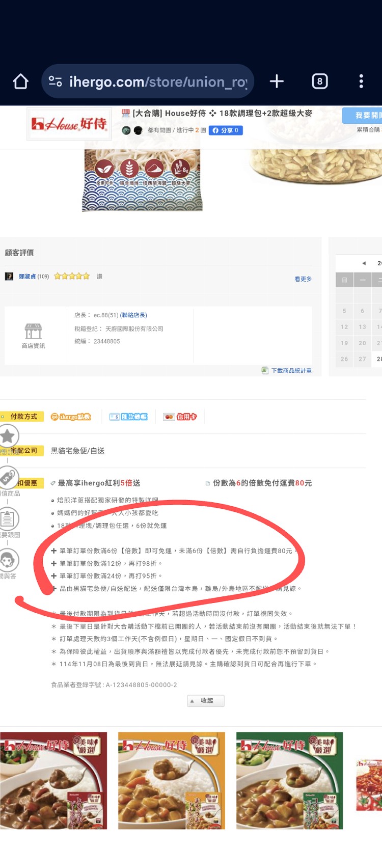The width and height of the screenshot is (382, 850).
Task: Click 看更多 to view more reviews
Action: coord(303,279)
